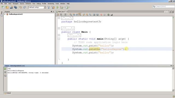This screenshot has height=98, width=175.
Task: Open the Navigate menu
Action: coord(16,4)
